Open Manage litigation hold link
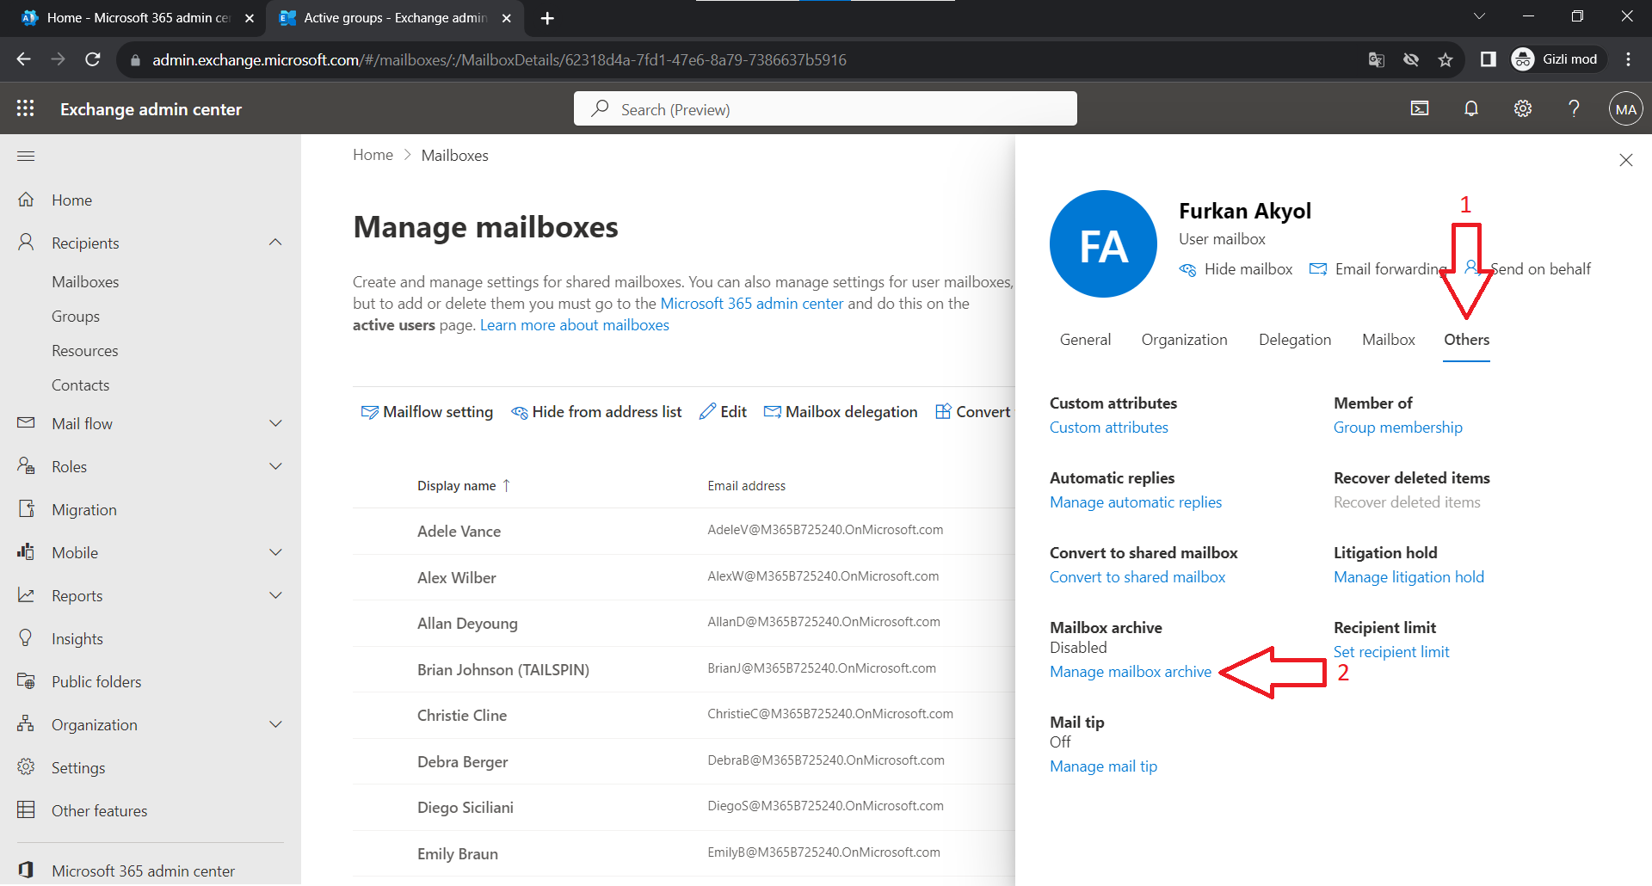Viewport: 1652px width, 886px height. click(x=1409, y=577)
